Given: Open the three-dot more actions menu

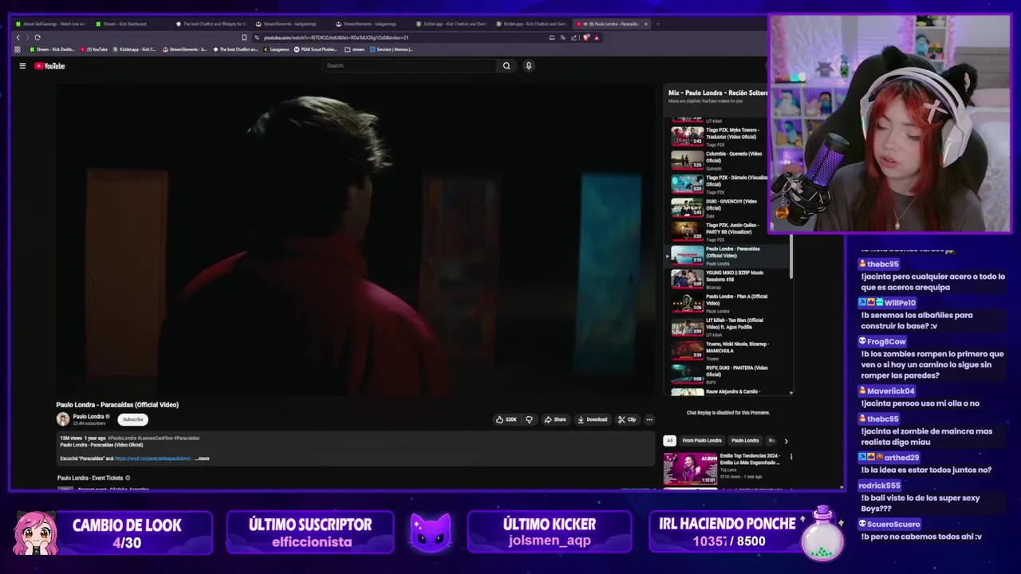Looking at the screenshot, I should [649, 419].
